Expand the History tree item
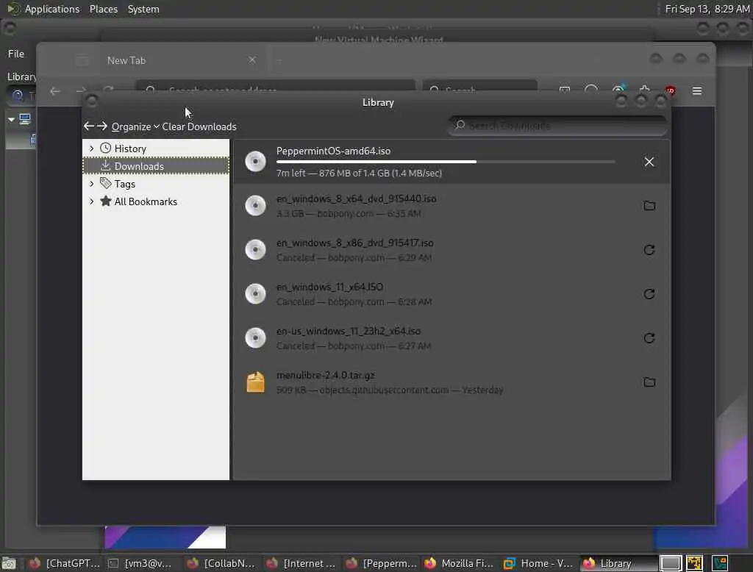This screenshot has width=753, height=572. [92, 149]
